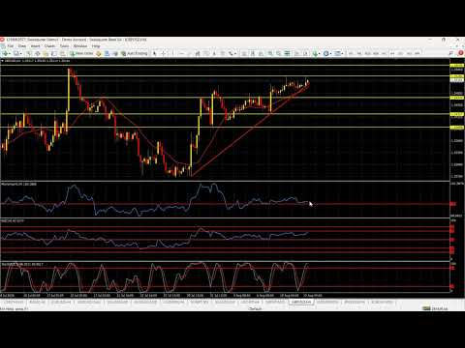Toggle Auto Scroll on the chart
Image resolution: width=465 pixels, height=348 pixels.
click(297, 53)
